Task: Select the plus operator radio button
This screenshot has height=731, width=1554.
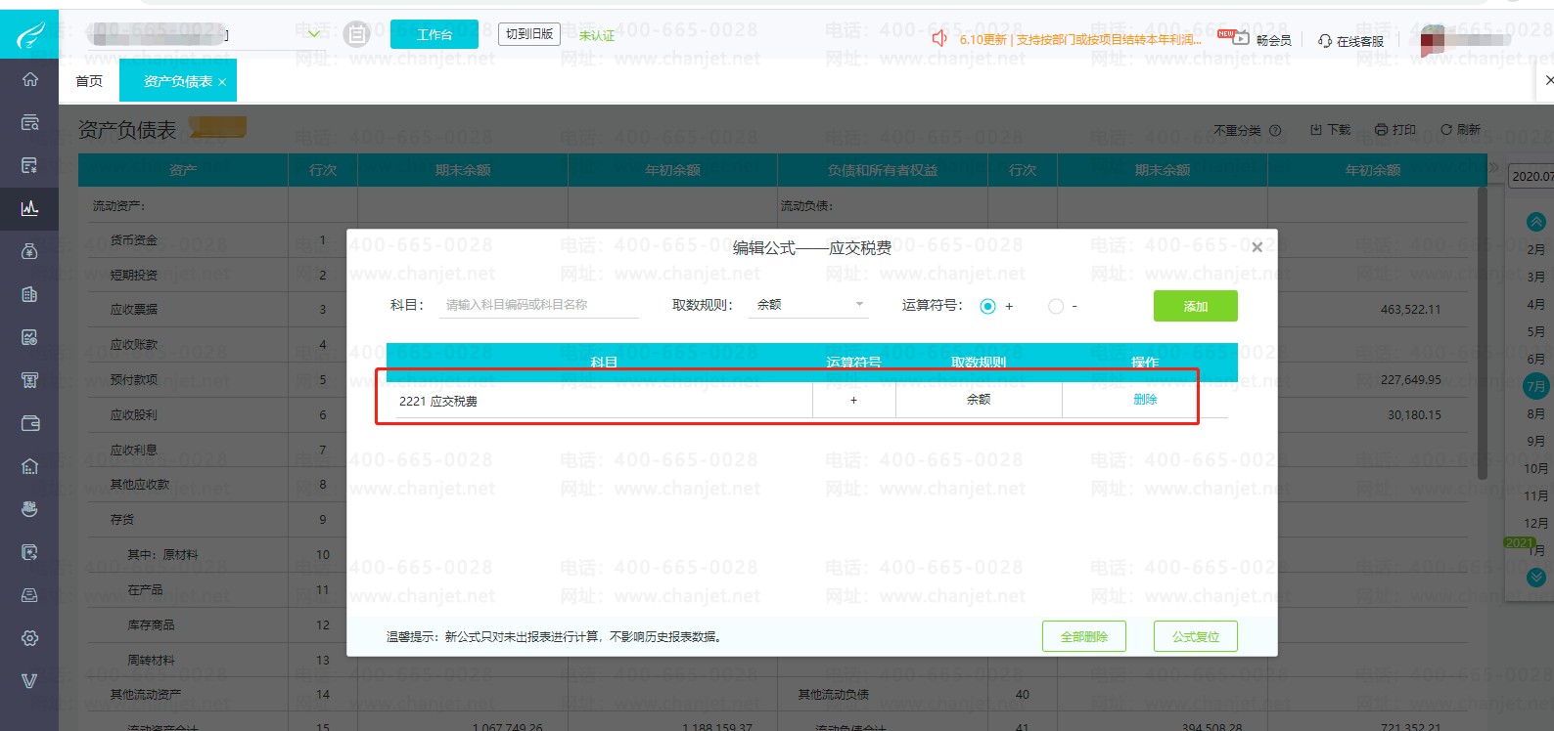Action: [987, 307]
